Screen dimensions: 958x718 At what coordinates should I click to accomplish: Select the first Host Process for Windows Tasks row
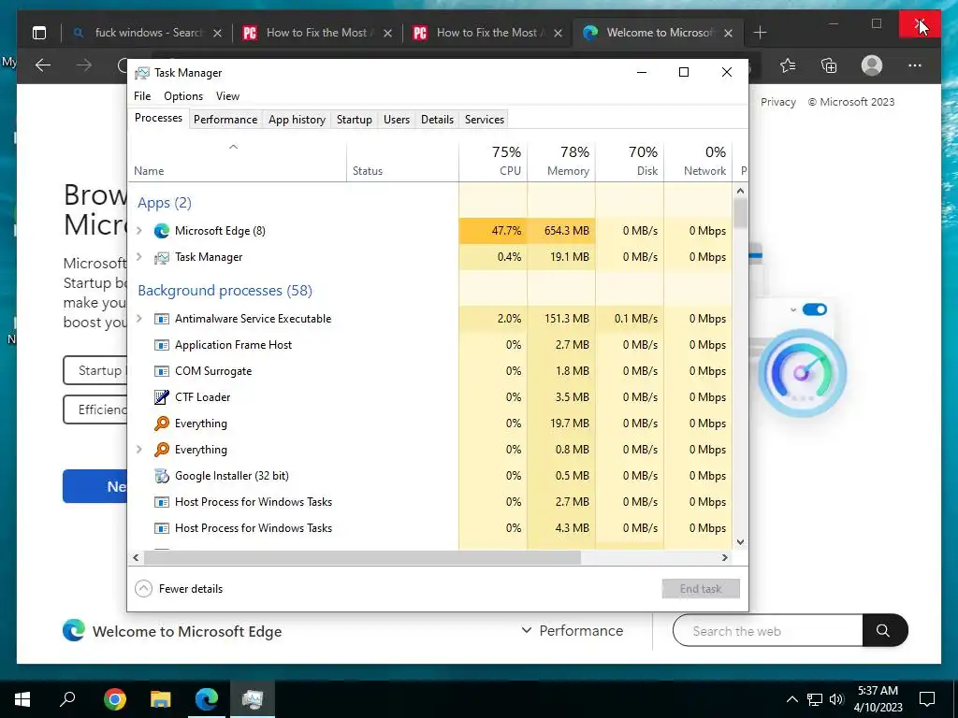pyautogui.click(x=430, y=502)
